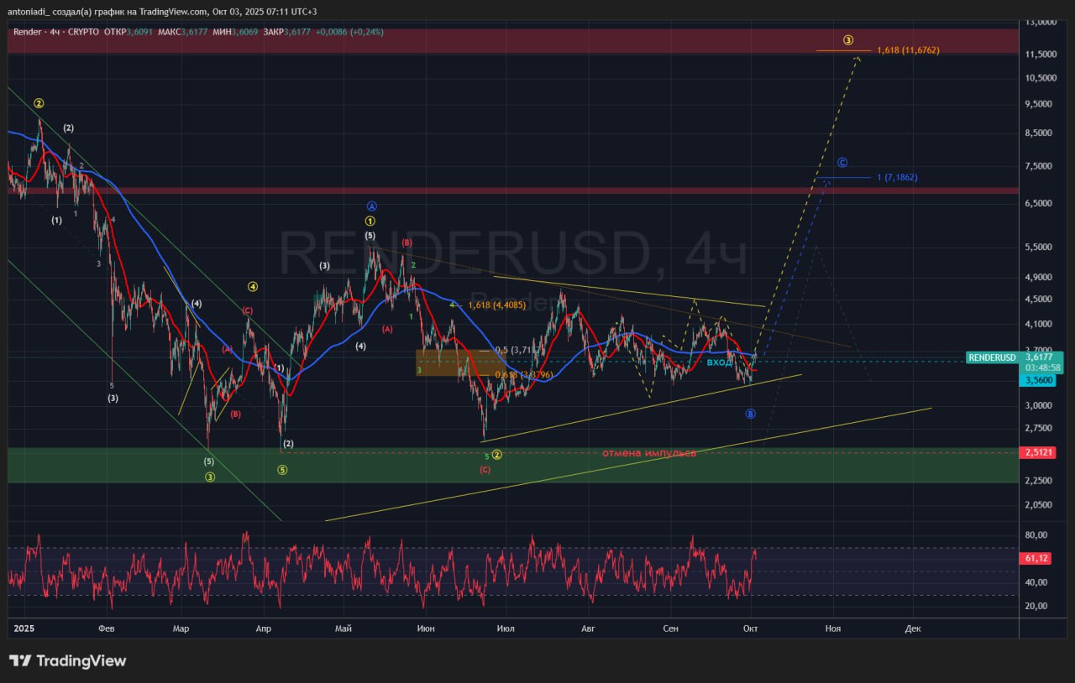Select the red (B) label near May peak
The image size is (1075, 683).
[406, 242]
